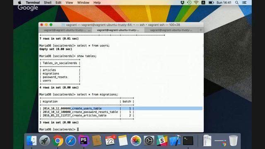Open the Terminal application menu
265x149 pixels.
[33, 2]
